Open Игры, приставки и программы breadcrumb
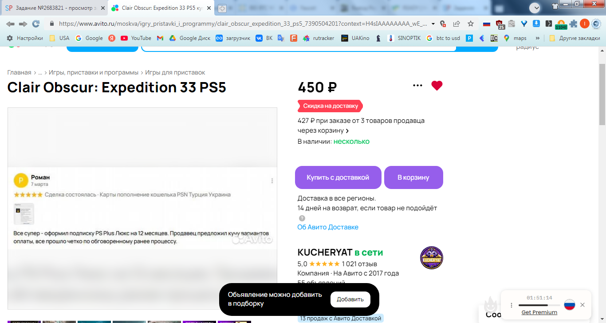The image size is (606, 323). [x=94, y=72]
